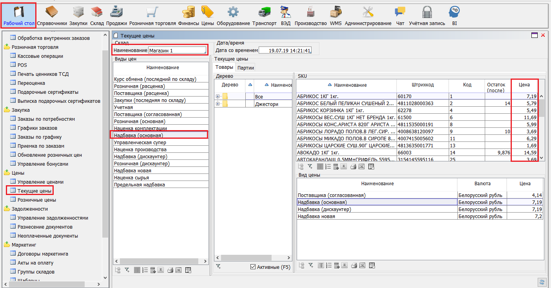The width and height of the screenshot is (551, 288).
Task: Click the Склад Наименование field Магазин 1
Action: click(x=177, y=50)
